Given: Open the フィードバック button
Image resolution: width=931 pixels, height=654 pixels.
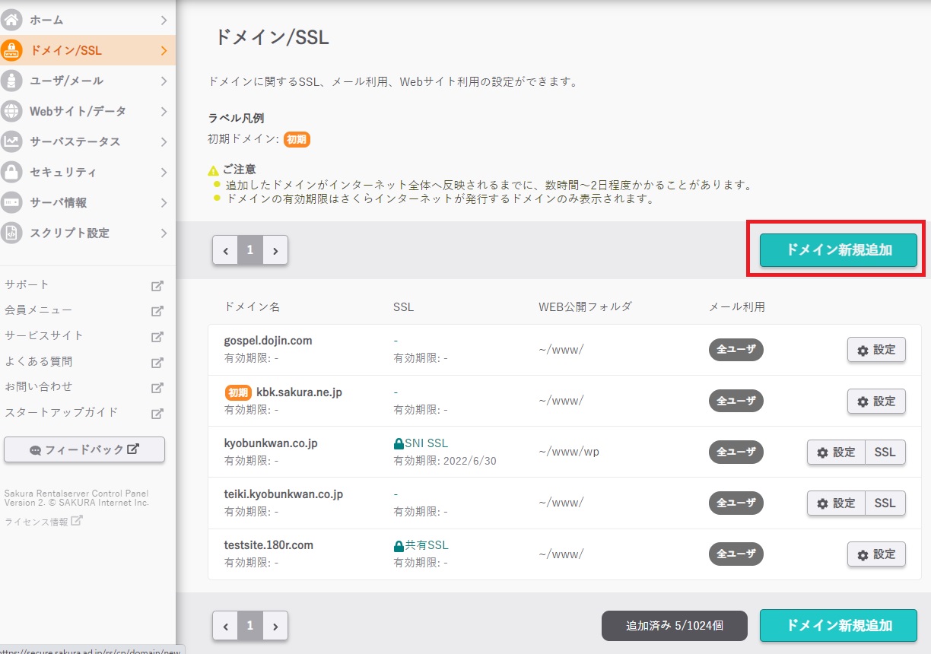Looking at the screenshot, I should click(x=84, y=449).
